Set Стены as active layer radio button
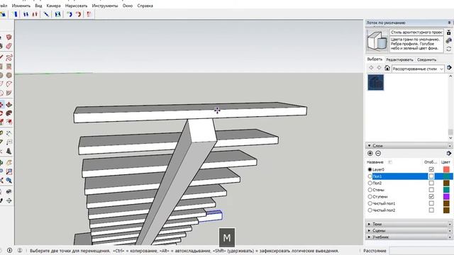Screen dimensions: 454x255 click(370, 190)
